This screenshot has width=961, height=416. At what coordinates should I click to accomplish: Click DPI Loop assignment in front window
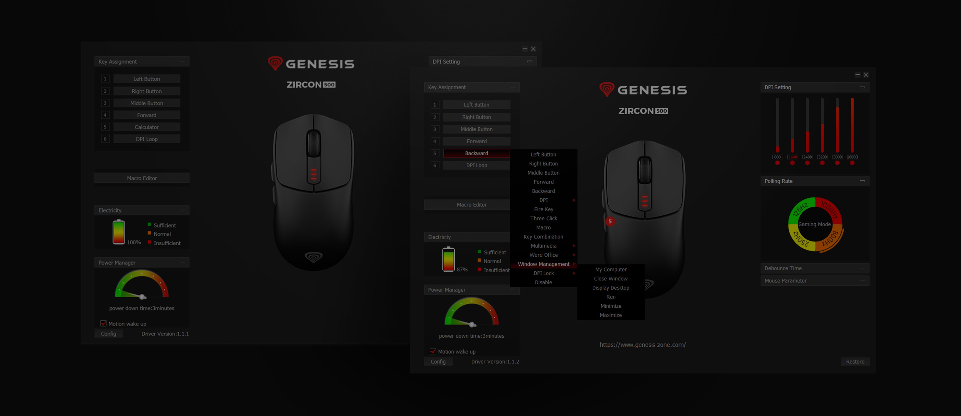[476, 165]
